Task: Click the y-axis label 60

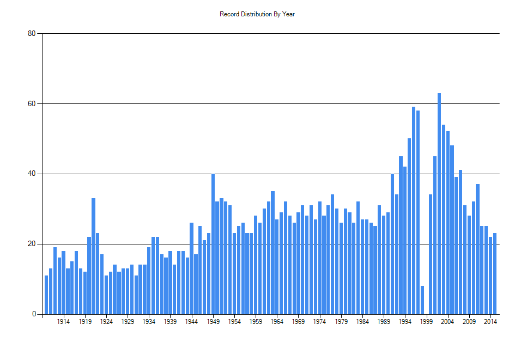Action: click(32, 104)
